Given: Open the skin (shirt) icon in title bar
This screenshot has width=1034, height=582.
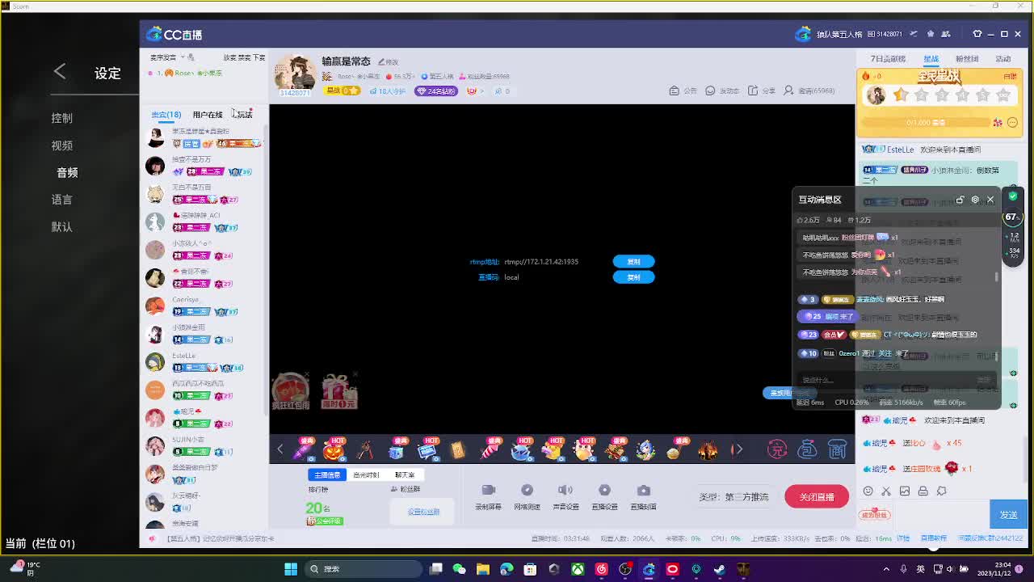Looking at the screenshot, I should pos(977,34).
